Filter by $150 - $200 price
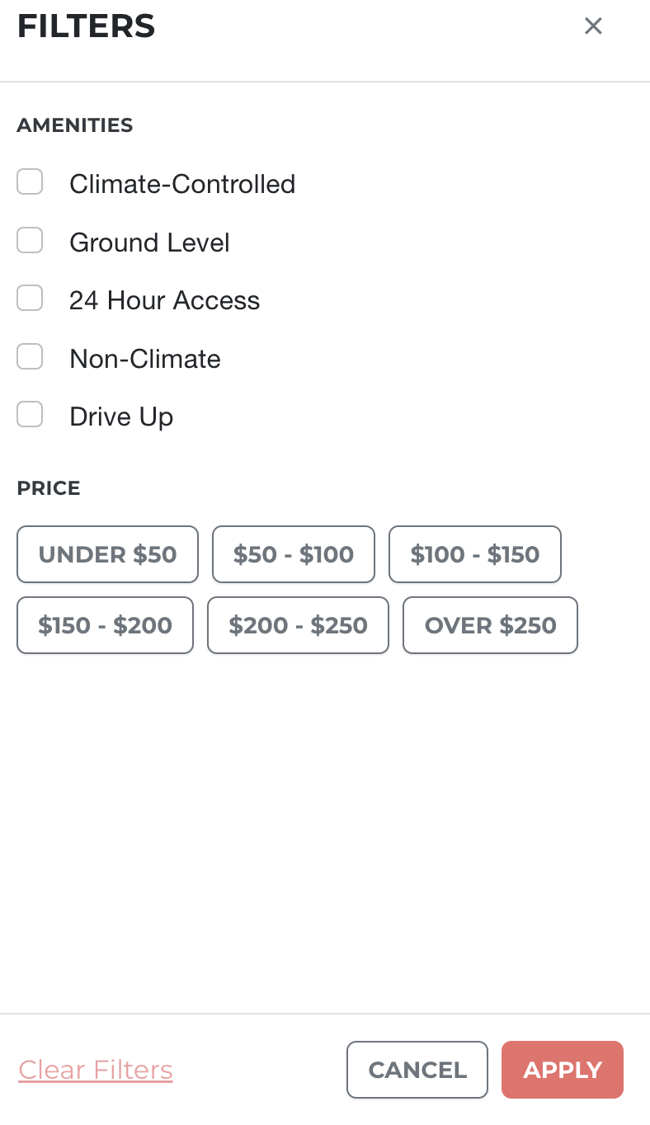 tap(105, 625)
